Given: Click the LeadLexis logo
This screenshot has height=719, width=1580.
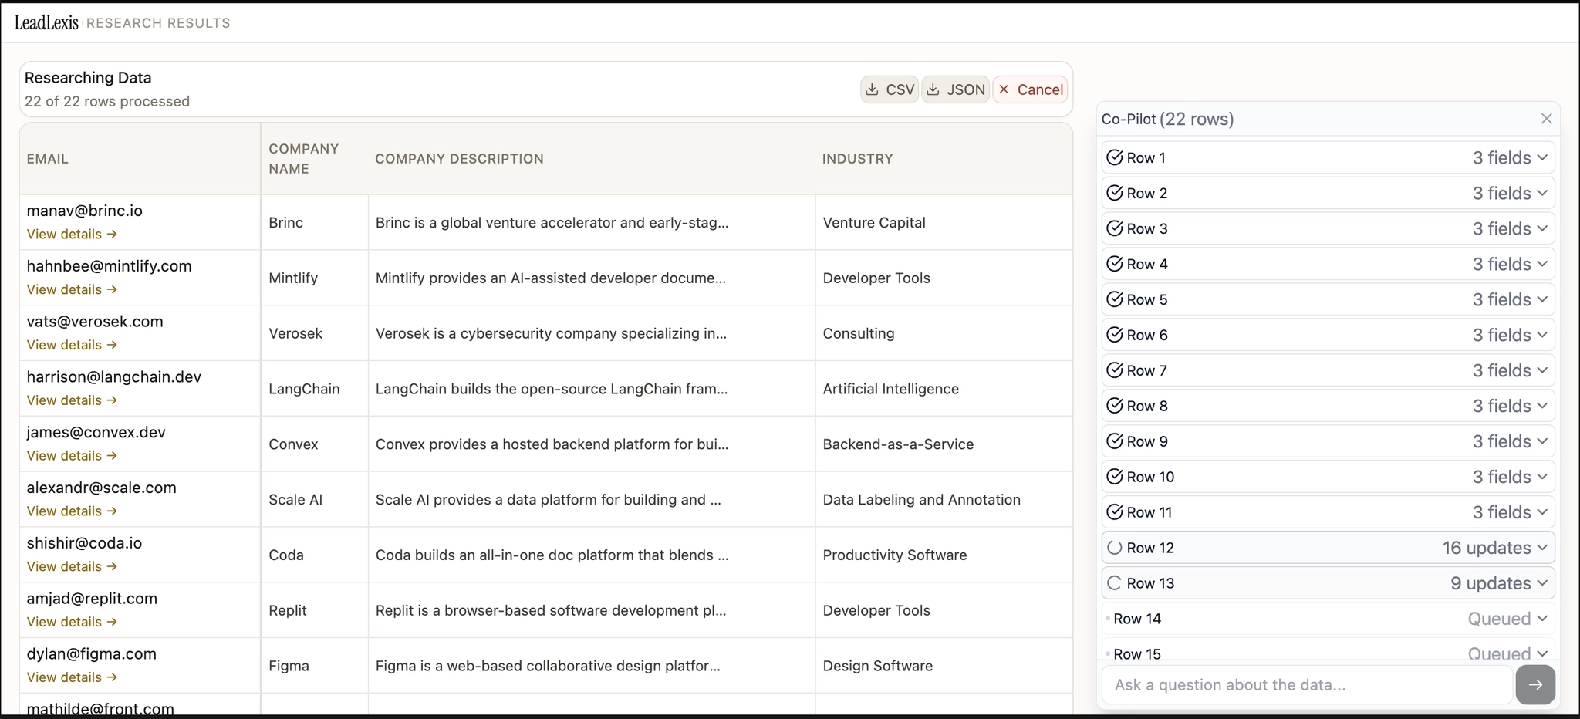Looking at the screenshot, I should 46,22.
